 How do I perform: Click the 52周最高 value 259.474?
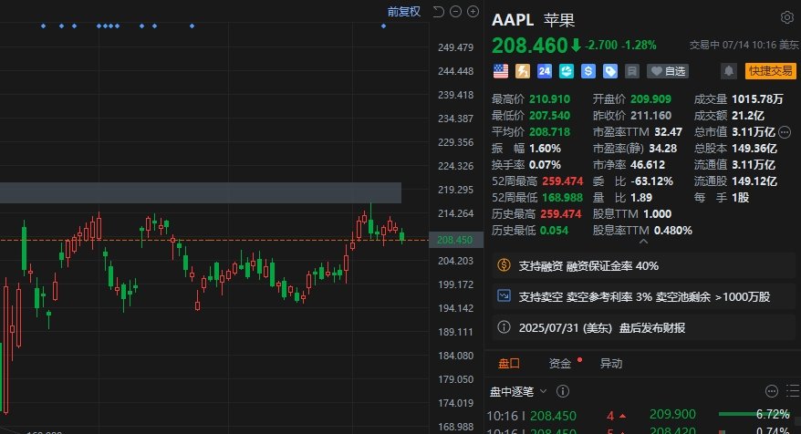(x=563, y=181)
